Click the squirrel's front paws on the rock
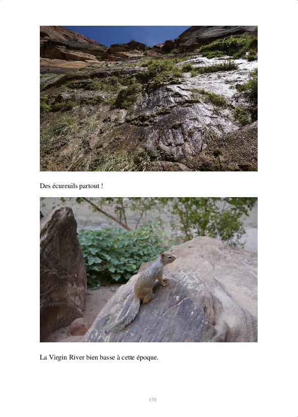Viewport: 298px width, 417px height. (x=165, y=282)
